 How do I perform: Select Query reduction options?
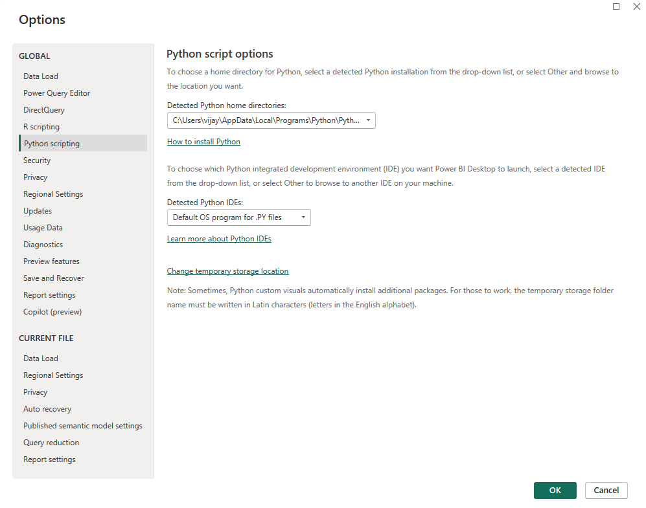[51, 443]
